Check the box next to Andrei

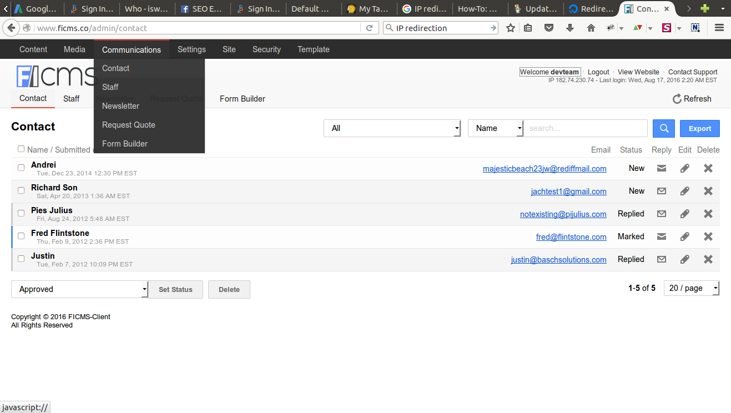click(x=21, y=168)
